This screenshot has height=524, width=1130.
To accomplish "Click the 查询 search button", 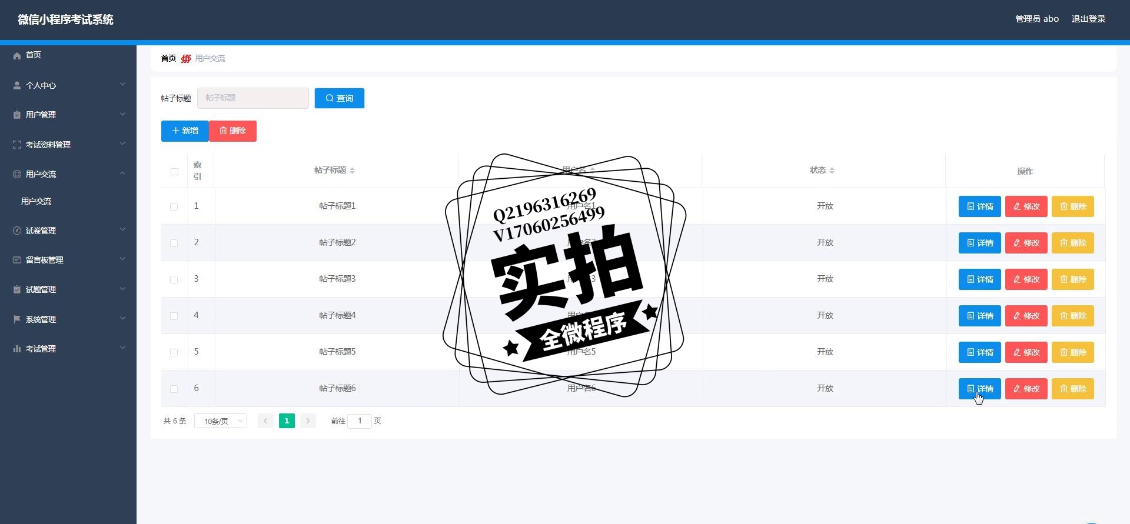I will coord(340,98).
